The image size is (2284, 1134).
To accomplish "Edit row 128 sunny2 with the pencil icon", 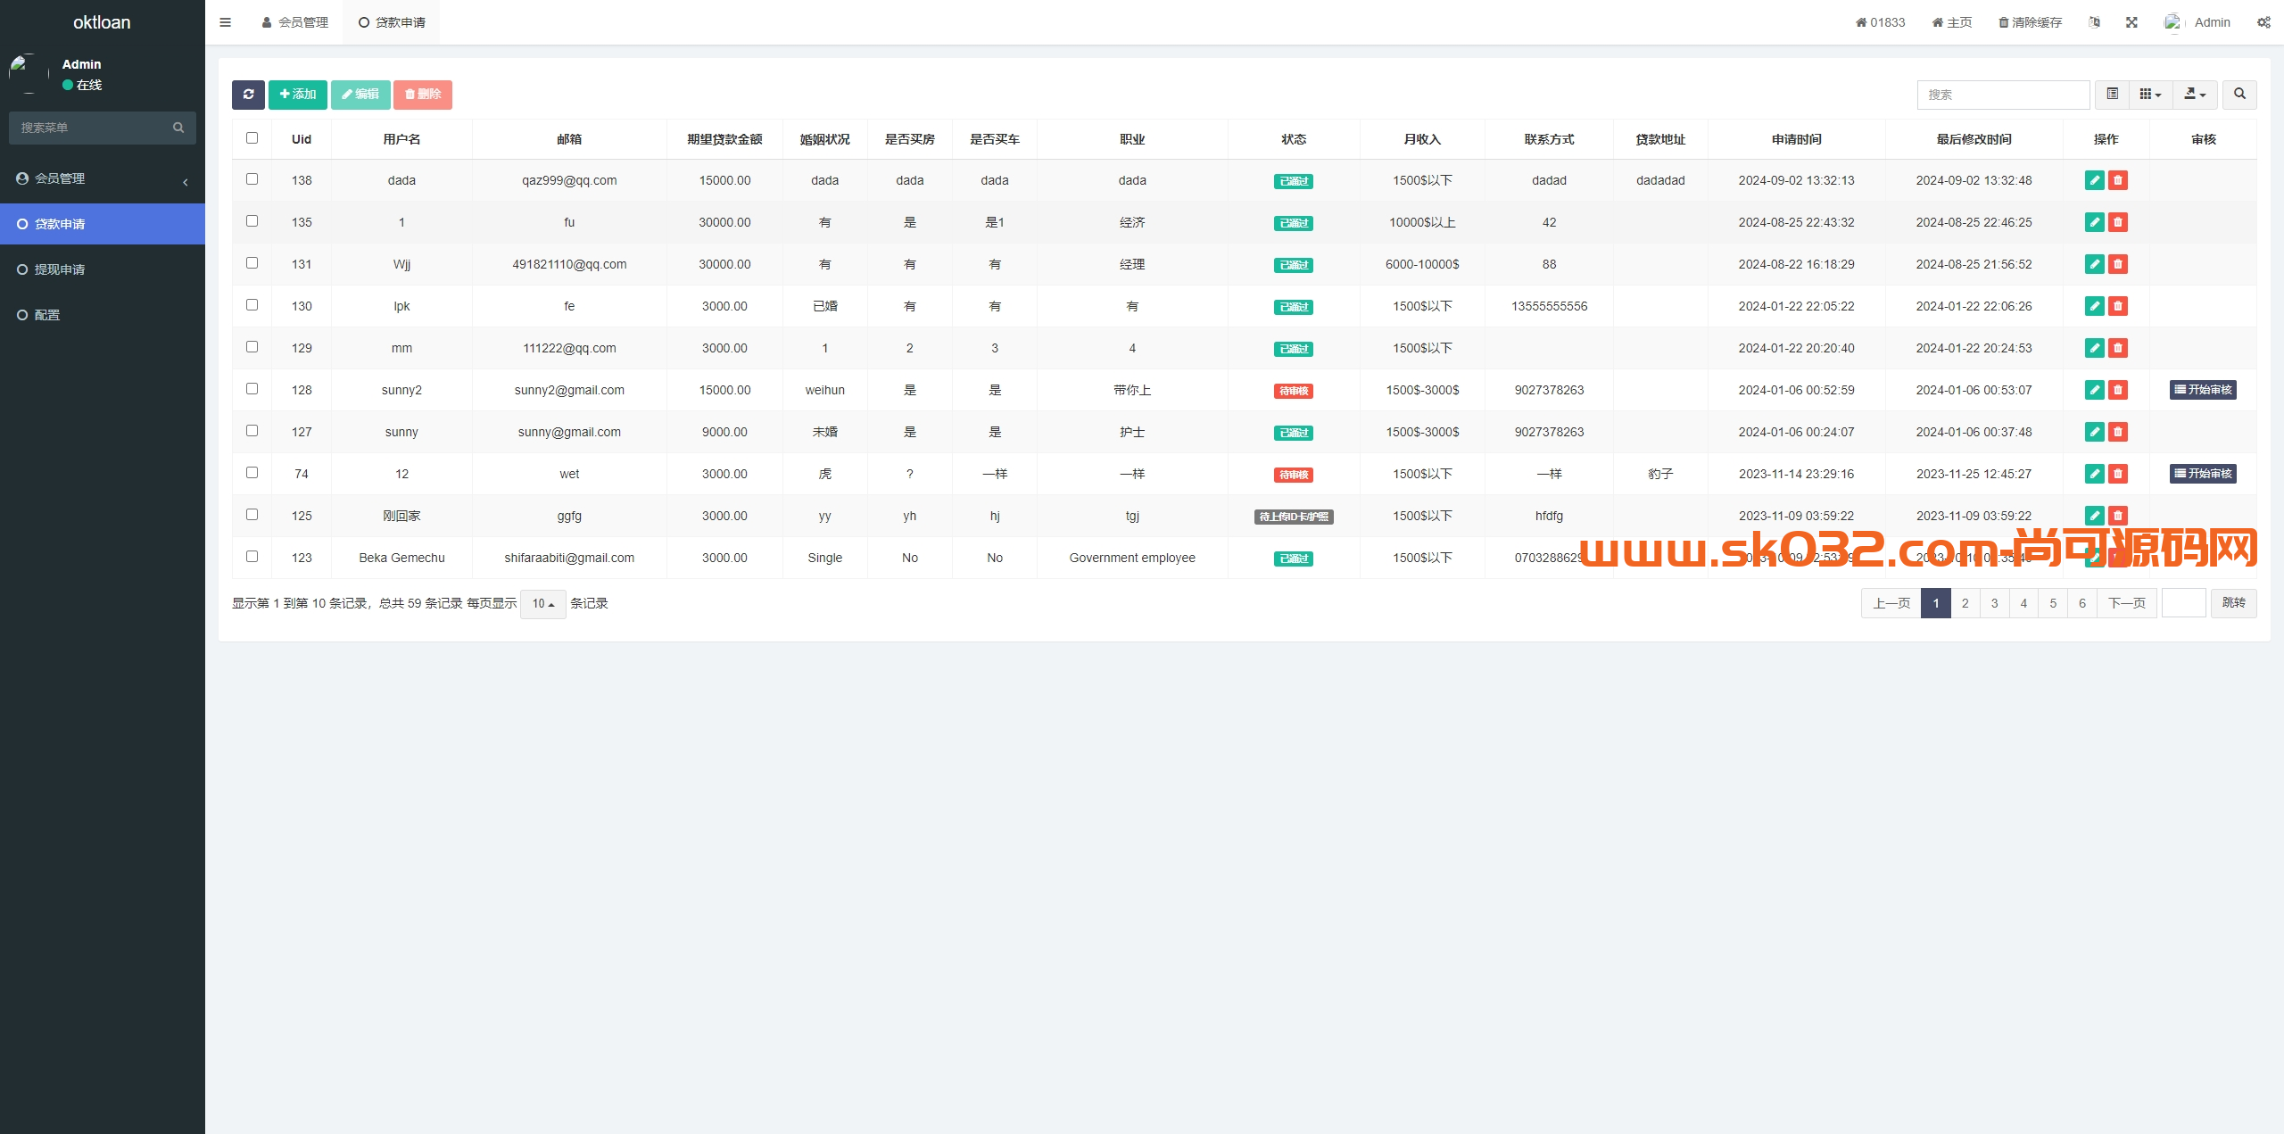I will (2095, 390).
